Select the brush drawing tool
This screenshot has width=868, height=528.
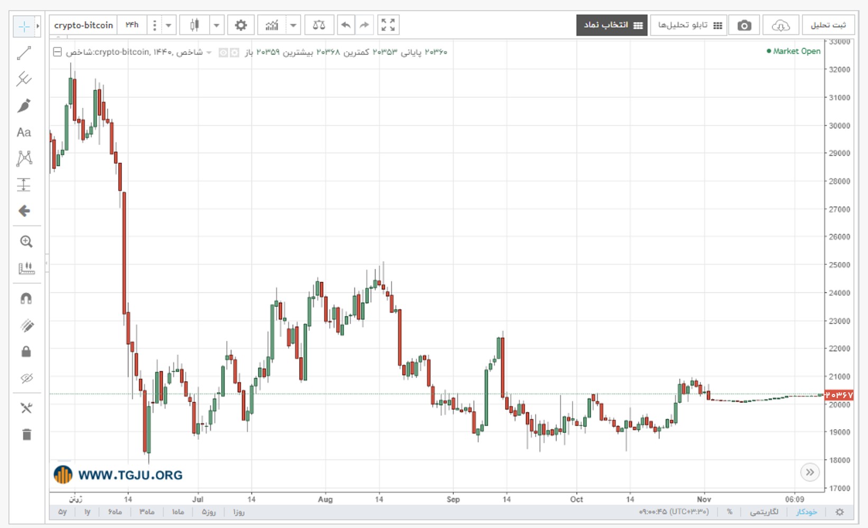(24, 106)
